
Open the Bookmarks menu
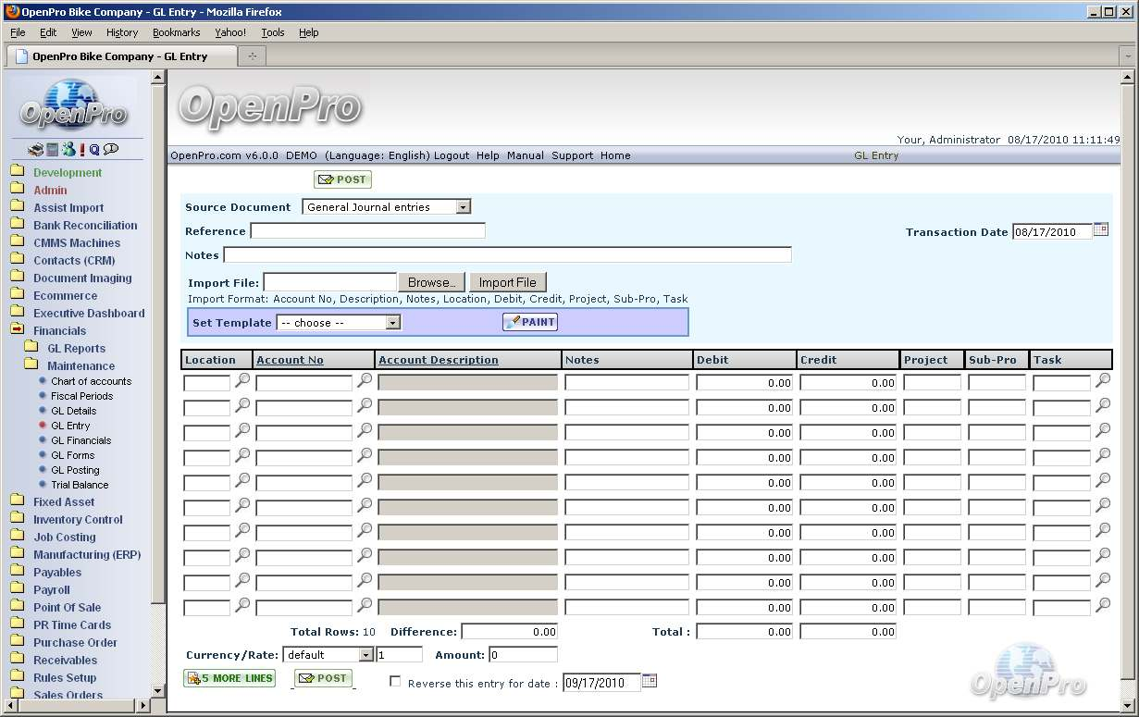pyautogui.click(x=176, y=32)
